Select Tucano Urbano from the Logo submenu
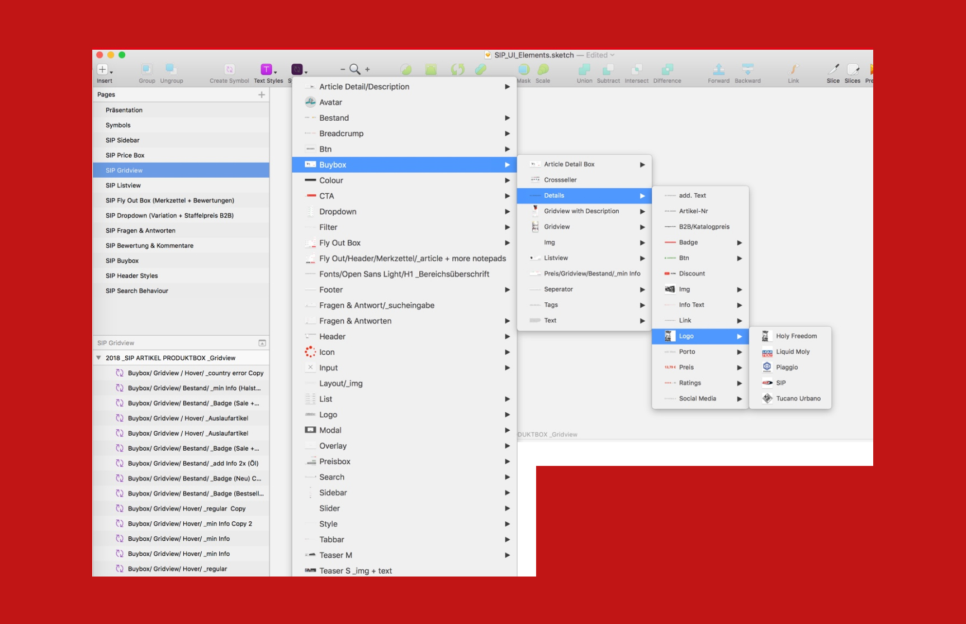 point(798,399)
